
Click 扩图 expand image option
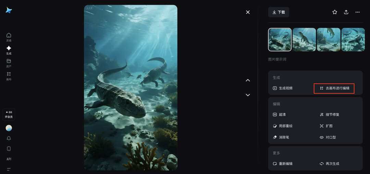click(x=326, y=126)
